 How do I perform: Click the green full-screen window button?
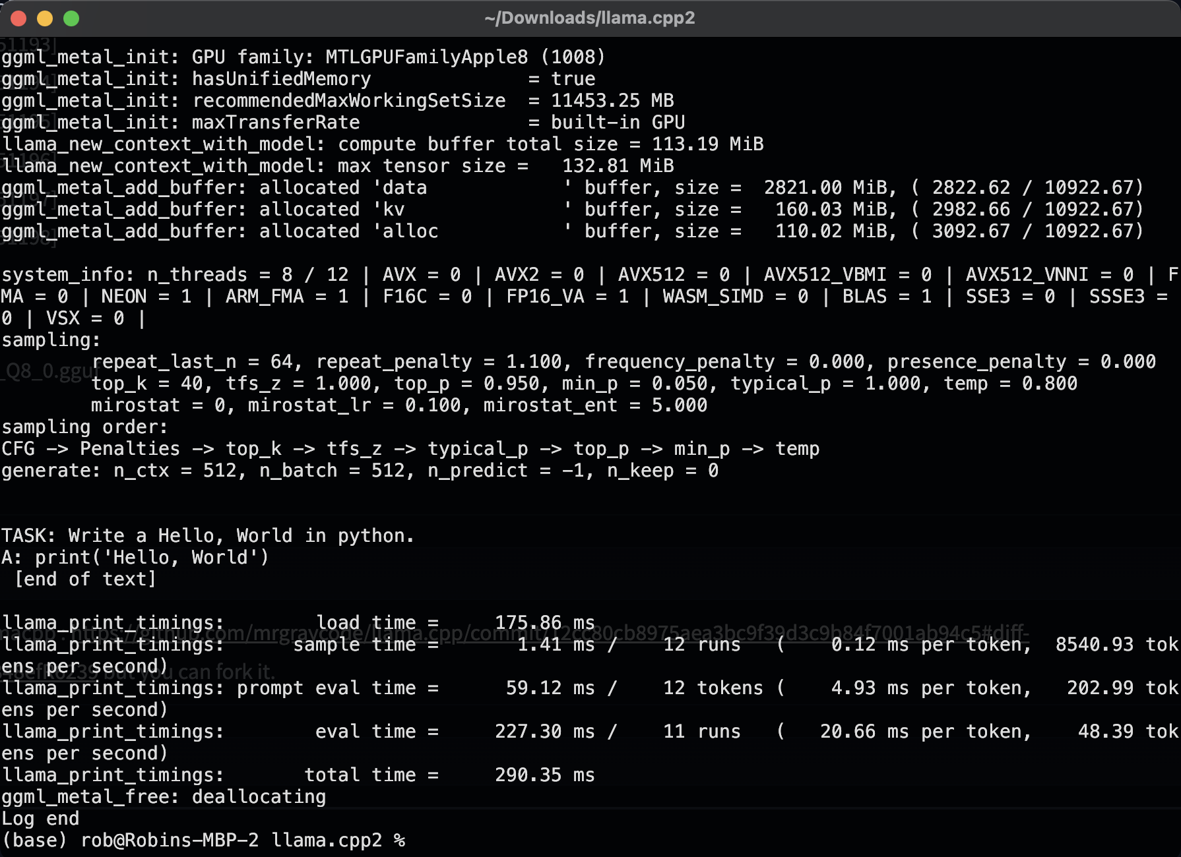[71, 18]
